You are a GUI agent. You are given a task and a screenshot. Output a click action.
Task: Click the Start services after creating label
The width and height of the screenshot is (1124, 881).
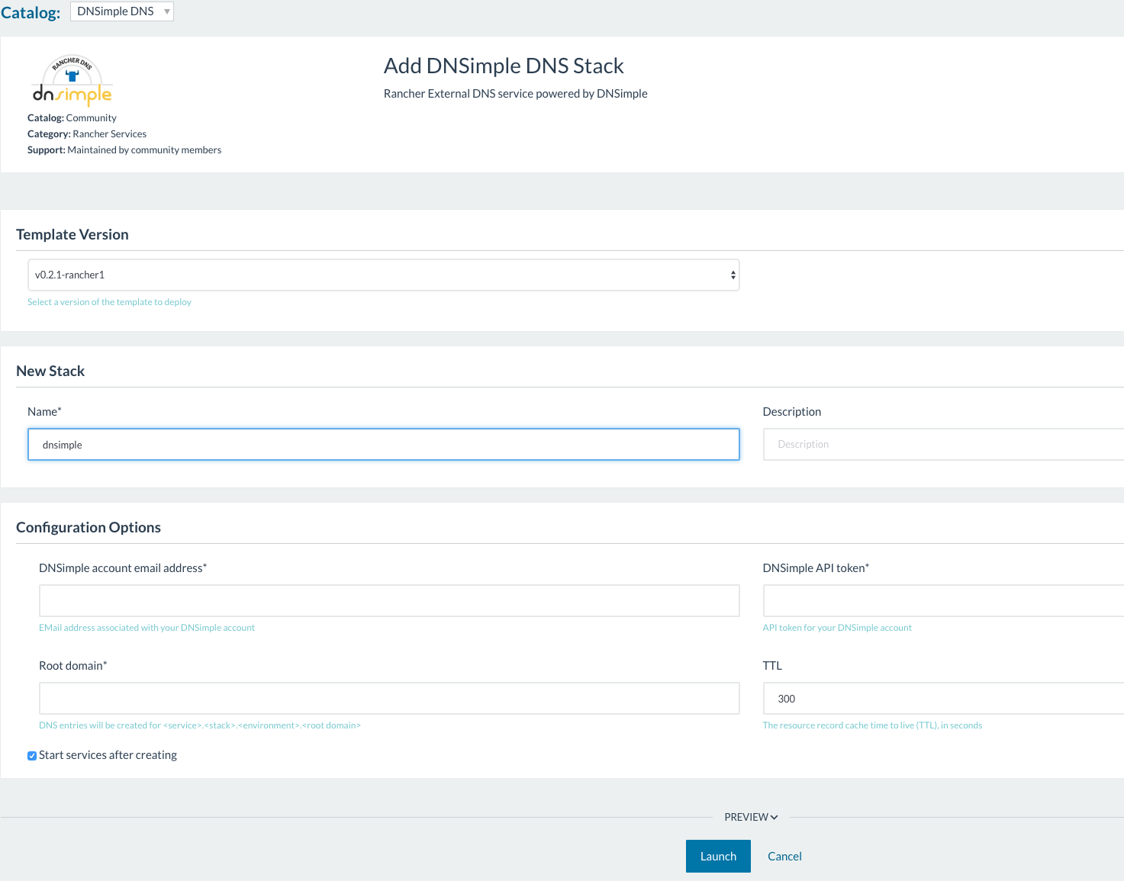pyautogui.click(x=108, y=755)
